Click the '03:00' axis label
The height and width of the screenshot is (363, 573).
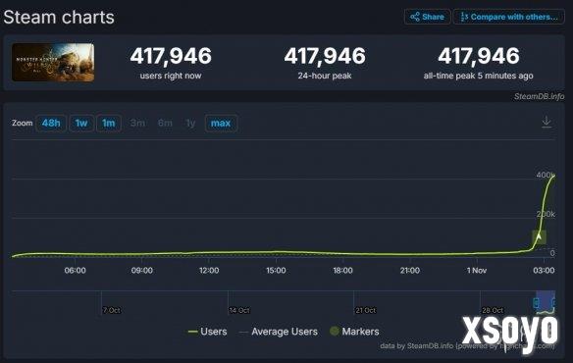point(544,271)
